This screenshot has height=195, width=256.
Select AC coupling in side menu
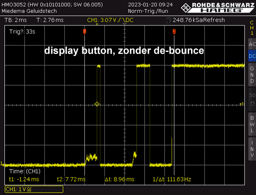[x=252, y=44]
